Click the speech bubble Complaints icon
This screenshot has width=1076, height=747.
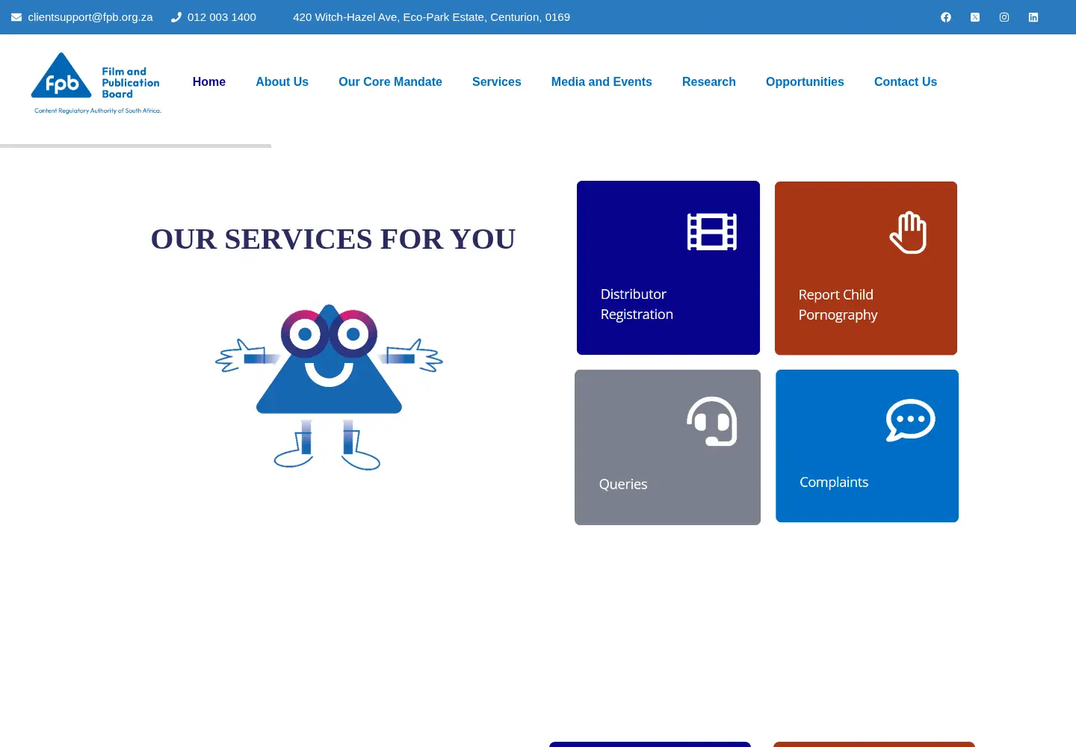tap(911, 420)
